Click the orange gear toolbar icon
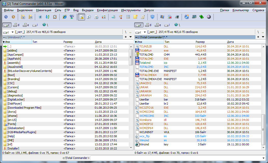 click(x=13, y=17)
